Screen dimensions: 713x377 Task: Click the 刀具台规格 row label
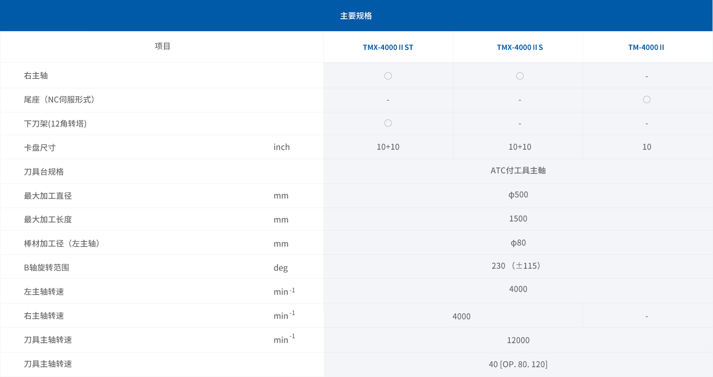44,172
